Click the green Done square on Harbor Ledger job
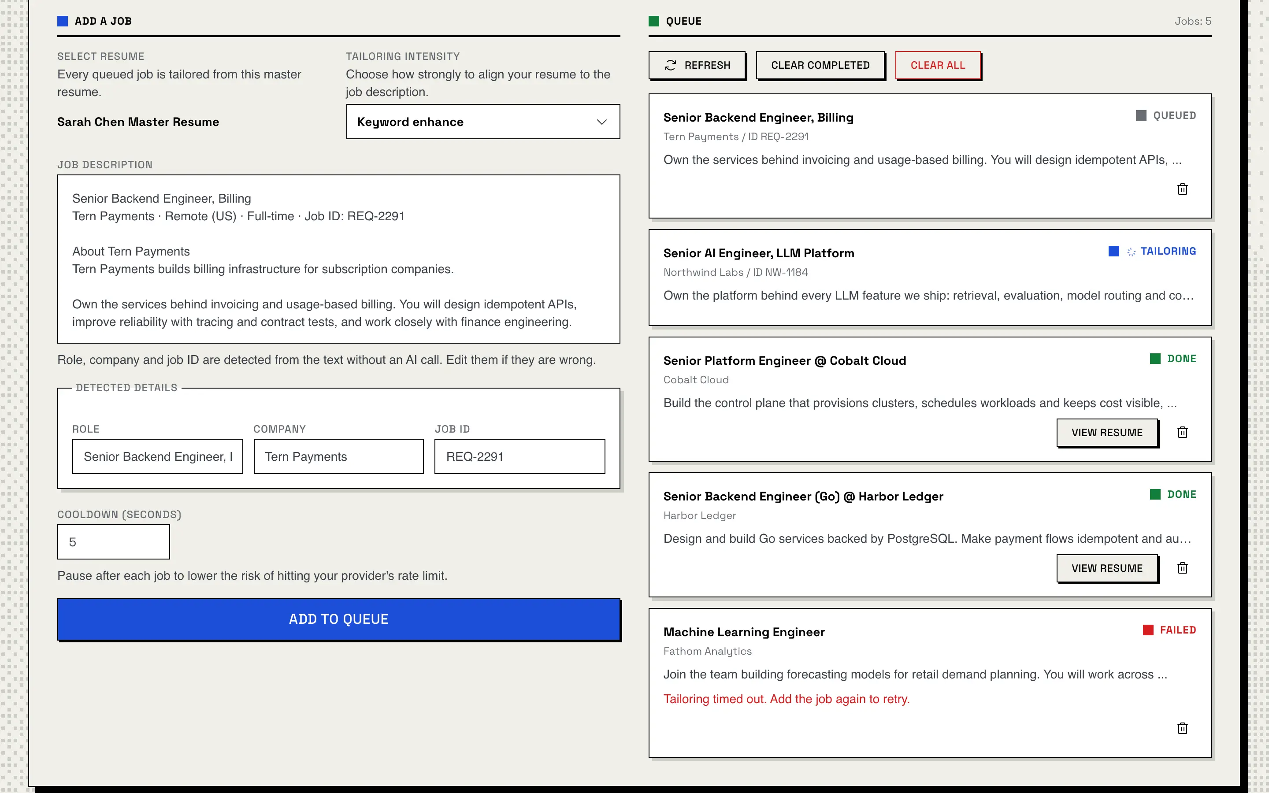 click(1155, 495)
